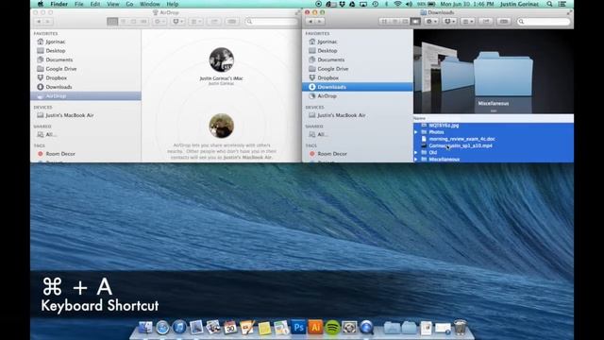
Task: Open the Window menu
Action: (x=149, y=4)
